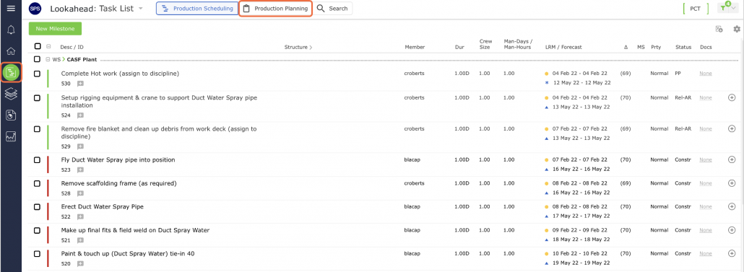Image resolution: width=744 pixels, height=272 pixels.
Task: Click the '12 May 22 - 12 May 22' forecast
Action: 581,82
